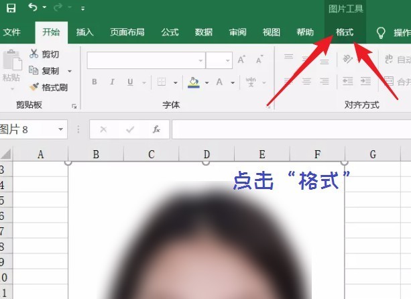This screenshot has height=299, width=411.
Task: Select column G header
Action: tap(373, 154)
